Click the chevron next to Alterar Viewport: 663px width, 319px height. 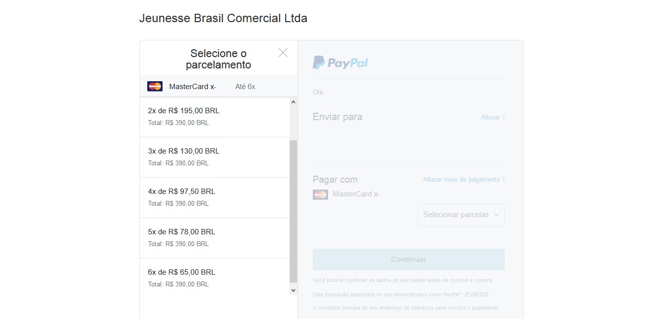(x=503, y=118)
